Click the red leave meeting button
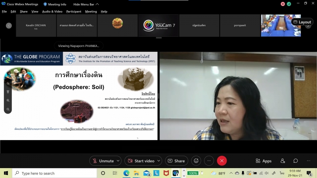Viewport: 317px width, 178px height. [222, 161]
